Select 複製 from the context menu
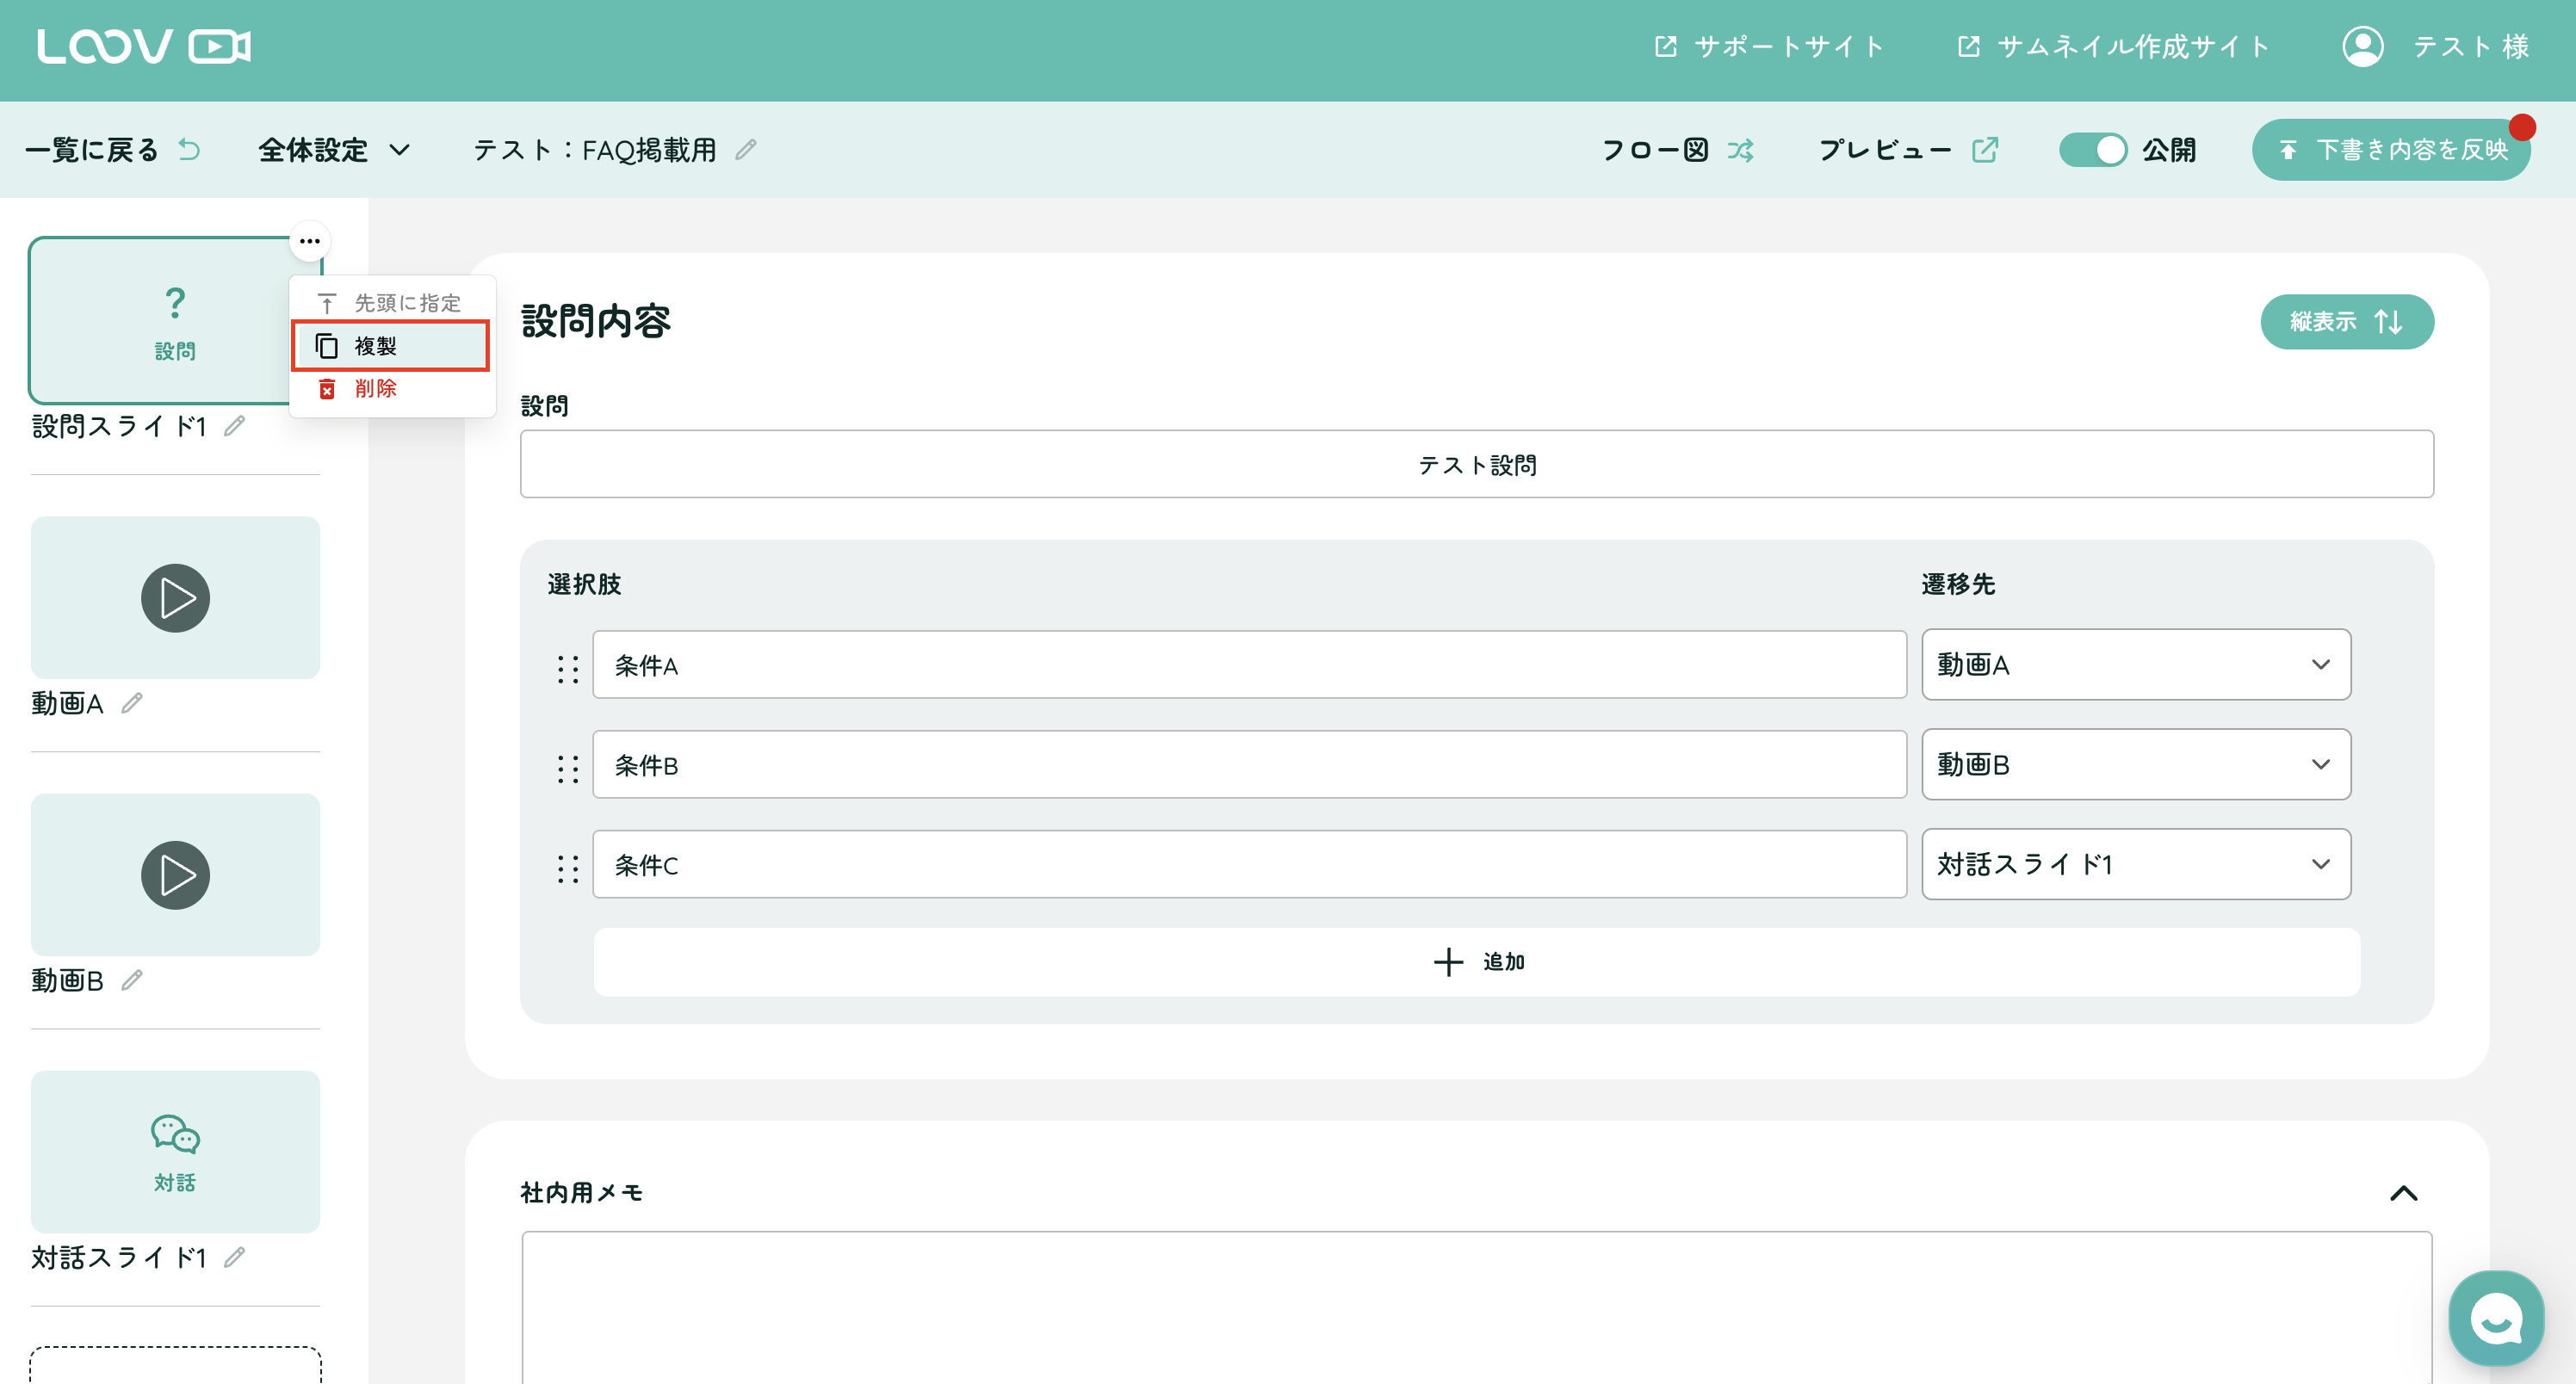Image resolution: width=2576 pixels, height=1384 pixels. point(390,346)
